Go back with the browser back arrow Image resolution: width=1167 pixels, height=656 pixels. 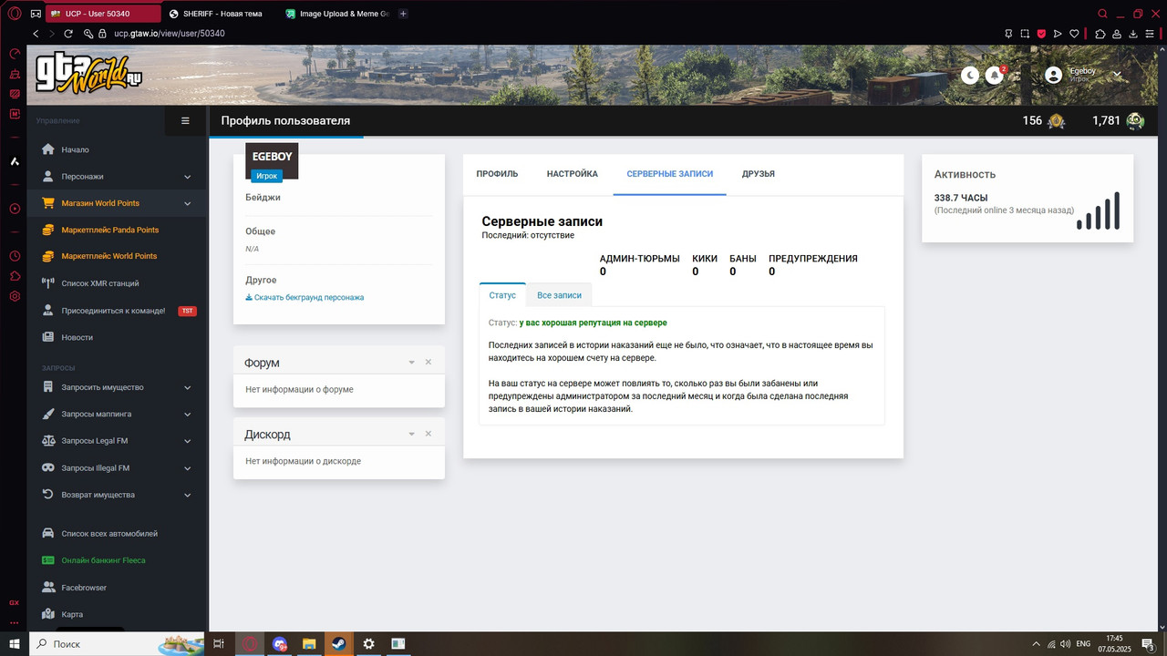click(36, 34)
